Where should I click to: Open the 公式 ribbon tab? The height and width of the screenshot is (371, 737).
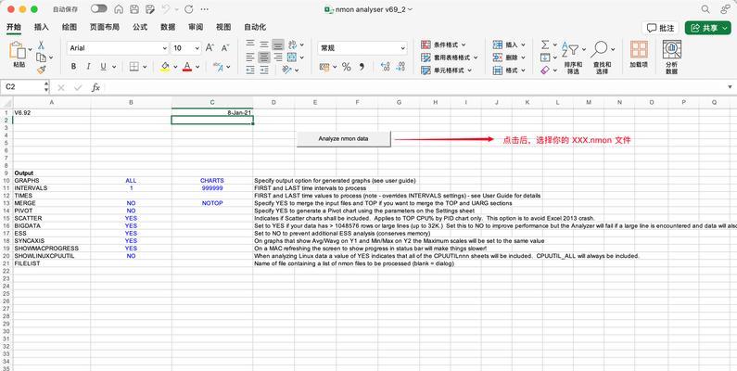[140, 27]
